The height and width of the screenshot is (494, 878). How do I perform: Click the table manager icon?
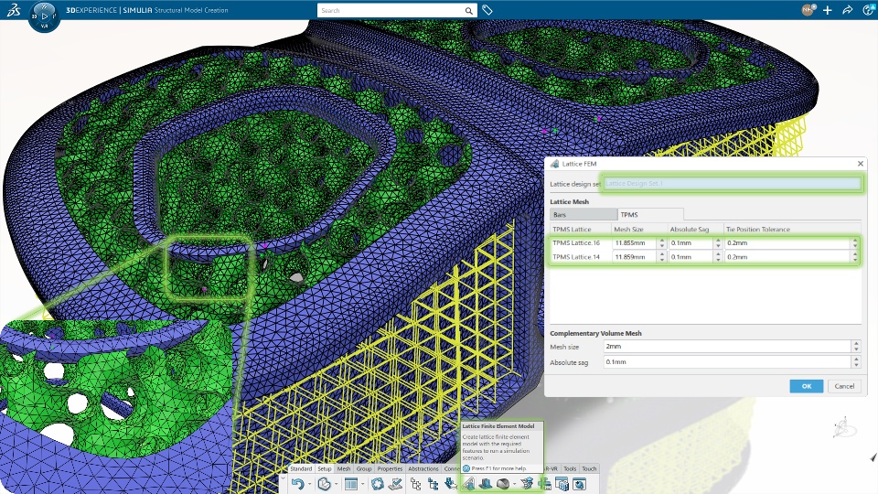pyautogui.click(x=351, y=484)
